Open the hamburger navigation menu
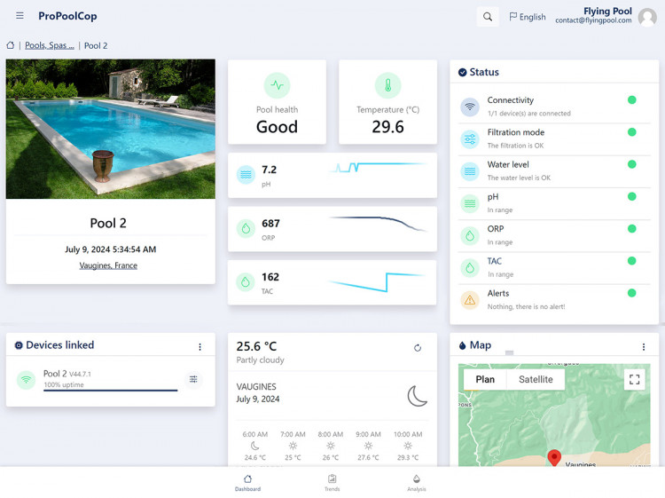The image size is (665, 498). [20, 16]
